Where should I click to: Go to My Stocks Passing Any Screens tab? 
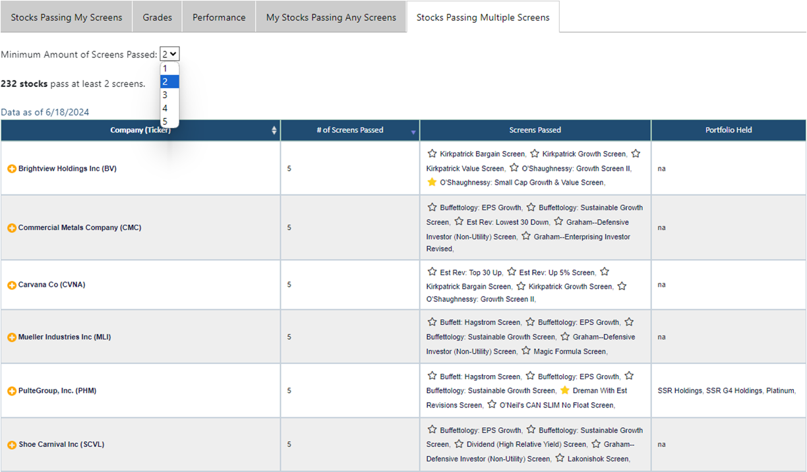[331, 18]
